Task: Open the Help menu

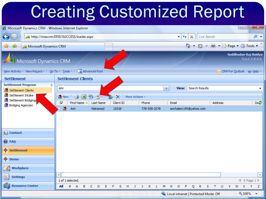Action: pos(255,72)
